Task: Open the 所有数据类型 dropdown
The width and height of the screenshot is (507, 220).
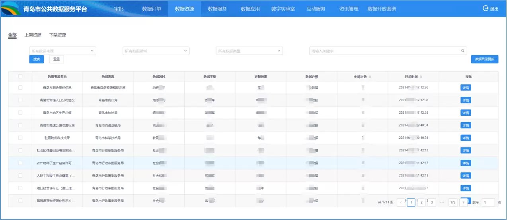Action: tap(249, 51)
